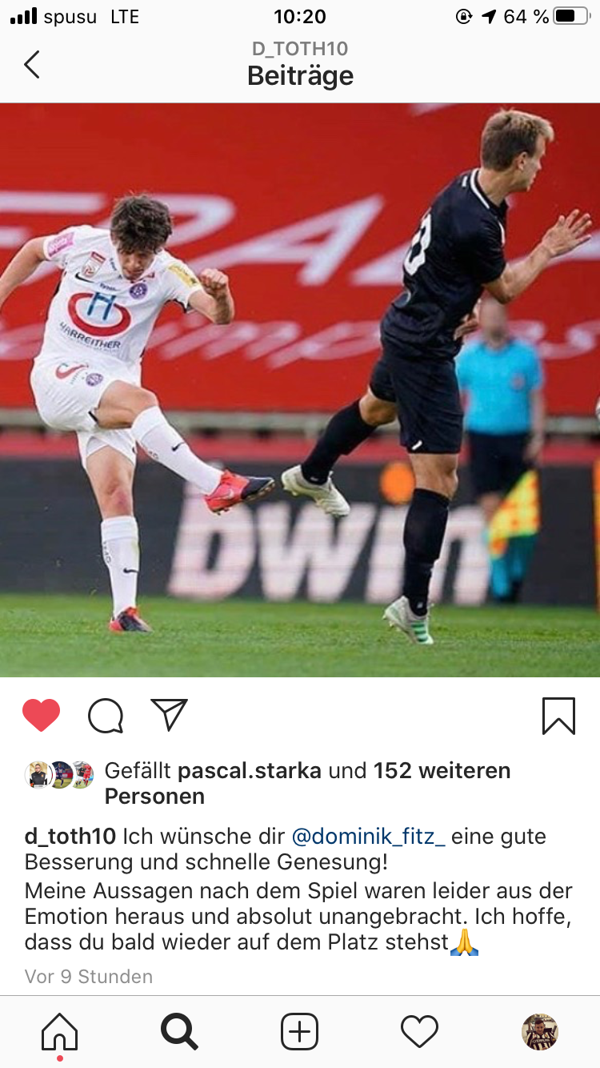
Task: Tap the Beiträge title in header
Action: point(300,76)
